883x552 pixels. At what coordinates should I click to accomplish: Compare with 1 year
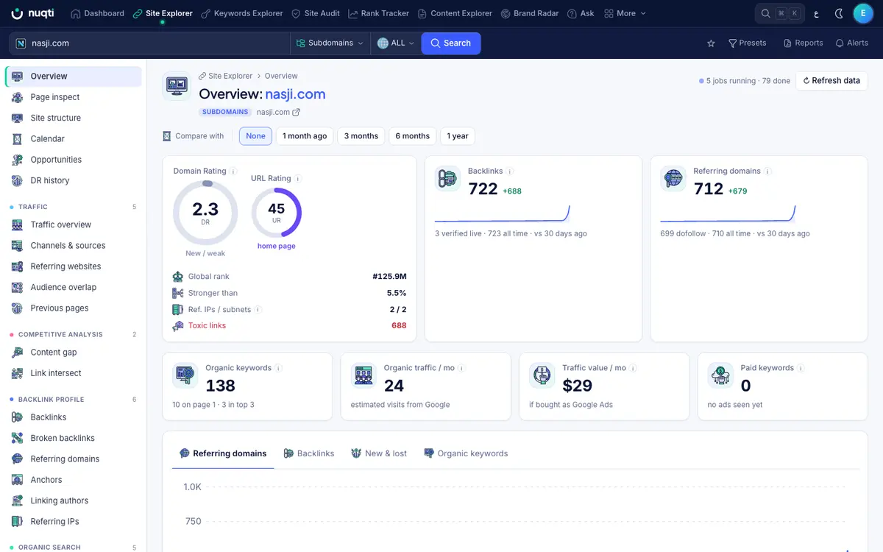458,136
